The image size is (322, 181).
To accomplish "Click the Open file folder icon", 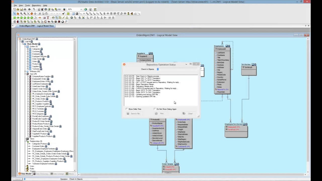I will 18,9.
